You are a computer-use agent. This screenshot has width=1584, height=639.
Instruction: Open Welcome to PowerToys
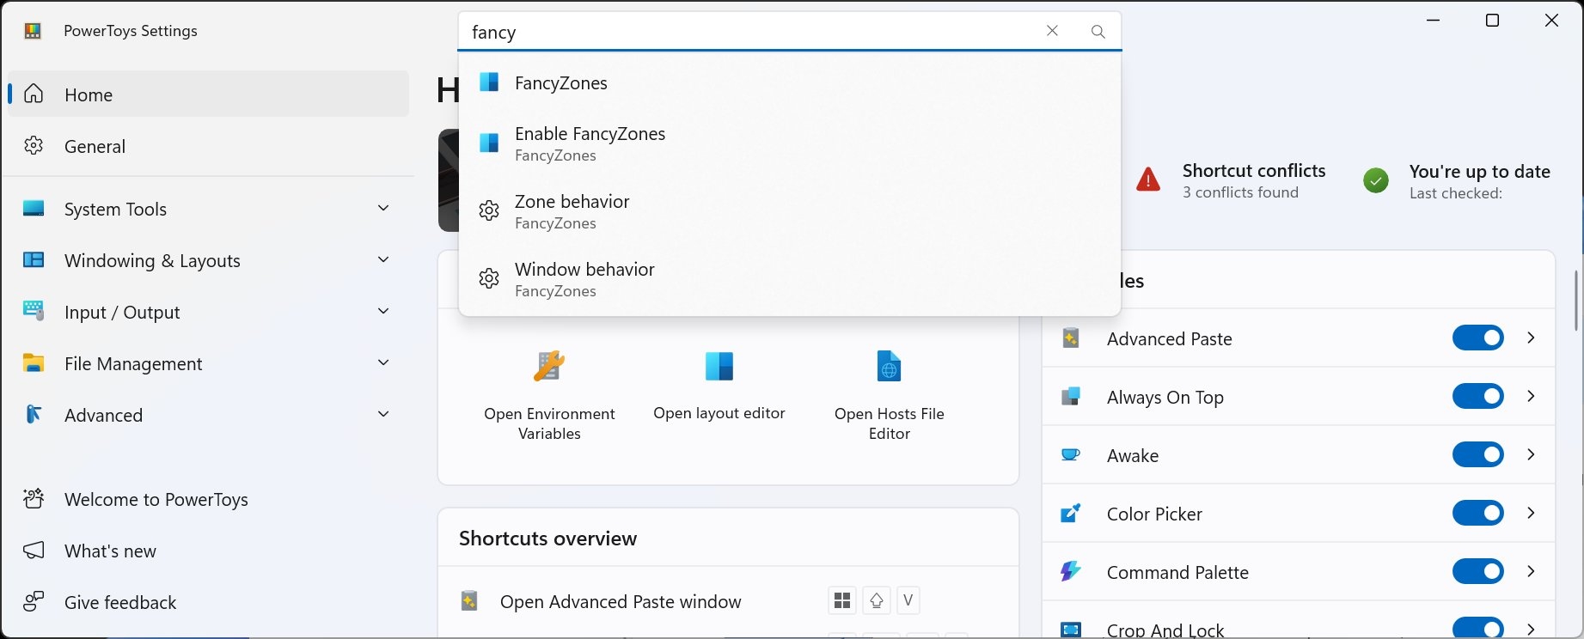coord(209,499)
